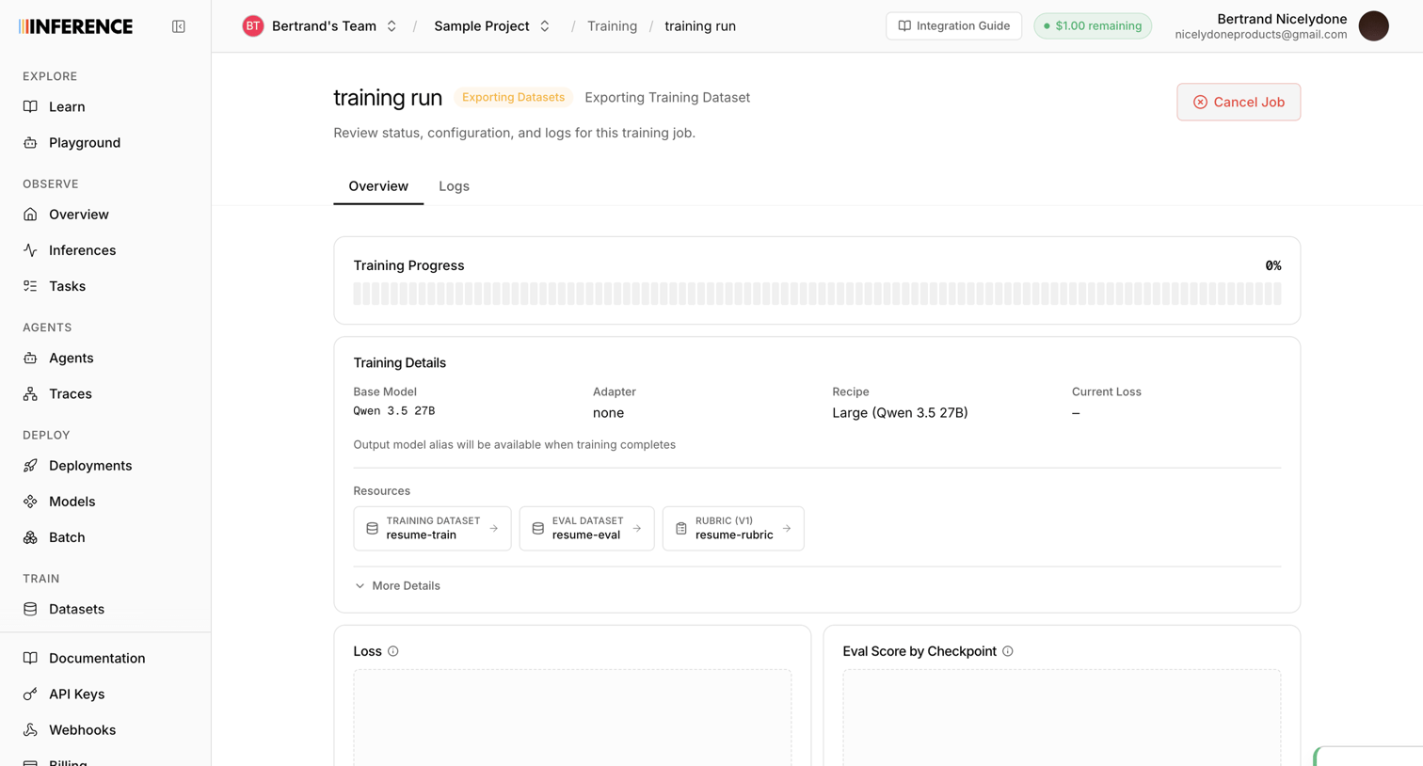The height and width of the screenshot is (766, 1423).
Task: Click the 0% progress value
Action: [1273, 266]
